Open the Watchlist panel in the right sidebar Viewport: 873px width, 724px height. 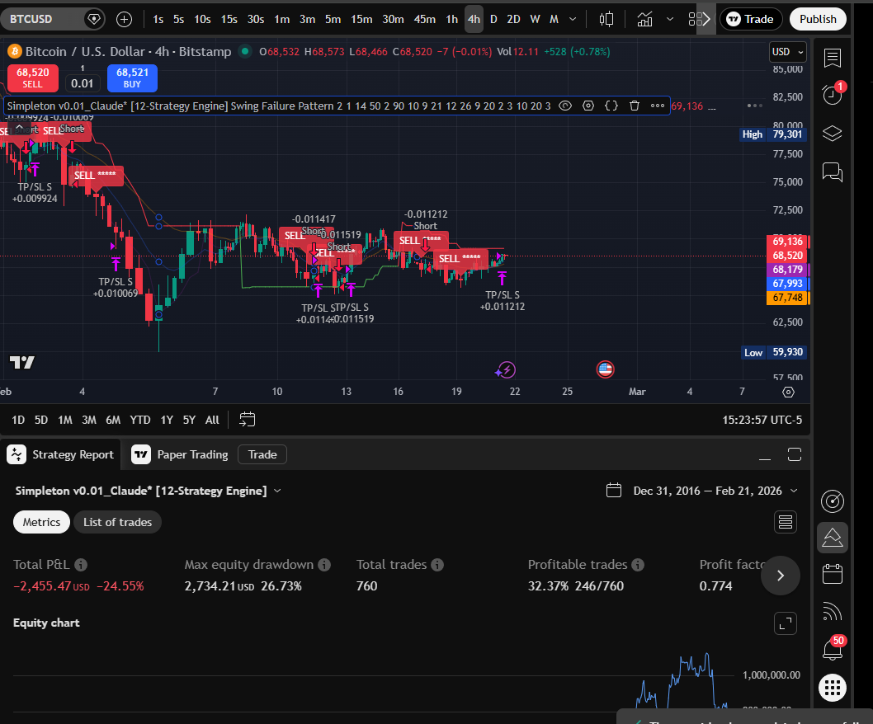[832, 58]
